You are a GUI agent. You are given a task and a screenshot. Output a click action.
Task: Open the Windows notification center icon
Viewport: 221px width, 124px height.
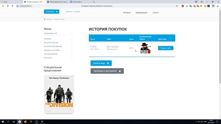217,122
